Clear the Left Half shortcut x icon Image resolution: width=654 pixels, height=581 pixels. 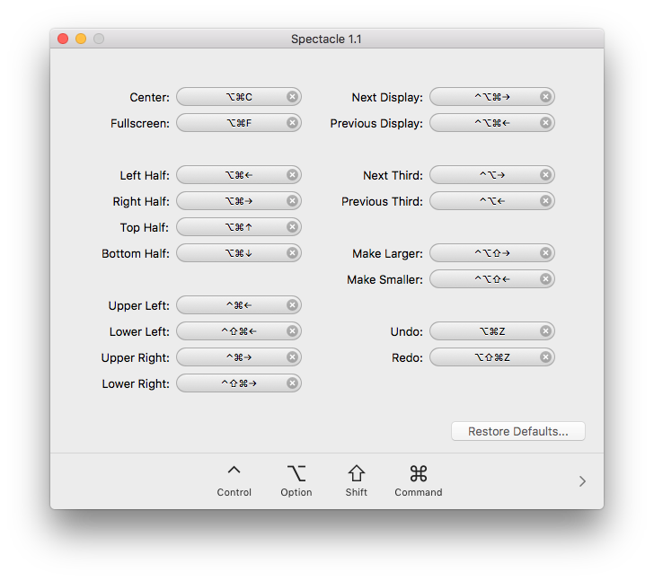[x=292, y=174]
